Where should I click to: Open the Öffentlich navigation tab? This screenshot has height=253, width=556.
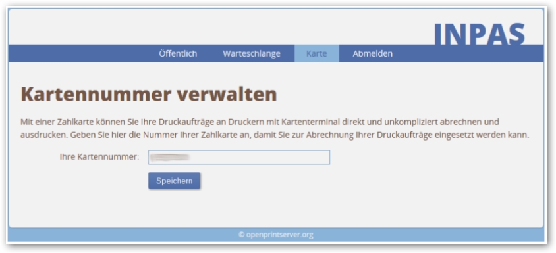(178, 53)
